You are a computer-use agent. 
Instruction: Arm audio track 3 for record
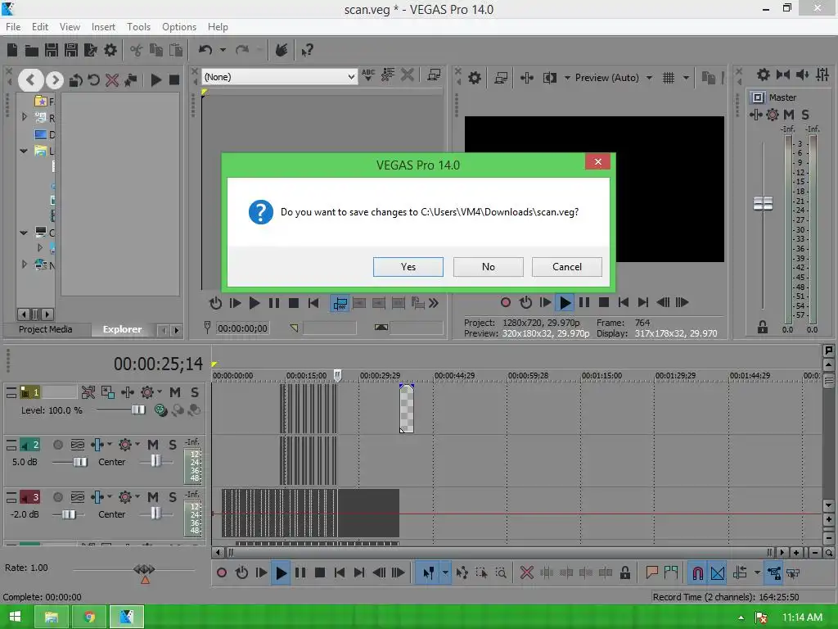58,497
